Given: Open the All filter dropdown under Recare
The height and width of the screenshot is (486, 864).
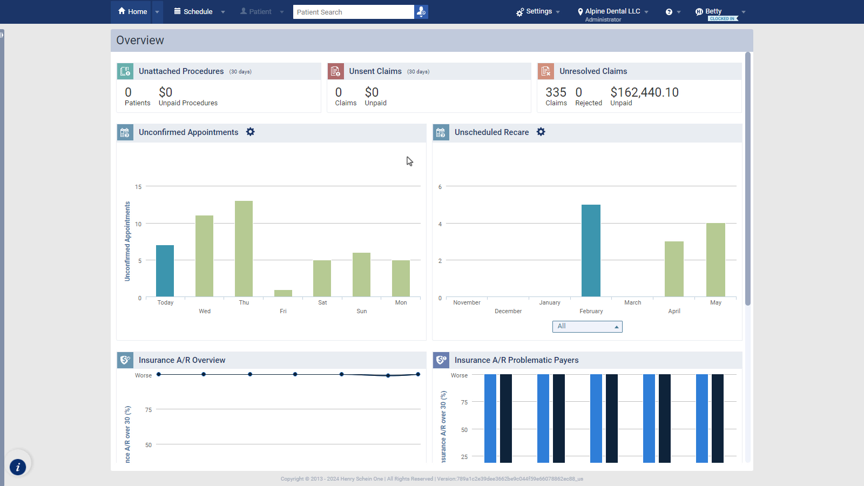Looking at the screenshot, I should tap(587, 327).
